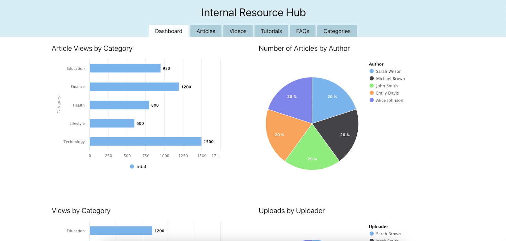Viewport: 506px width, 241px height.
Task: Open the FAQs tab
Action: (x=302, y=31)
